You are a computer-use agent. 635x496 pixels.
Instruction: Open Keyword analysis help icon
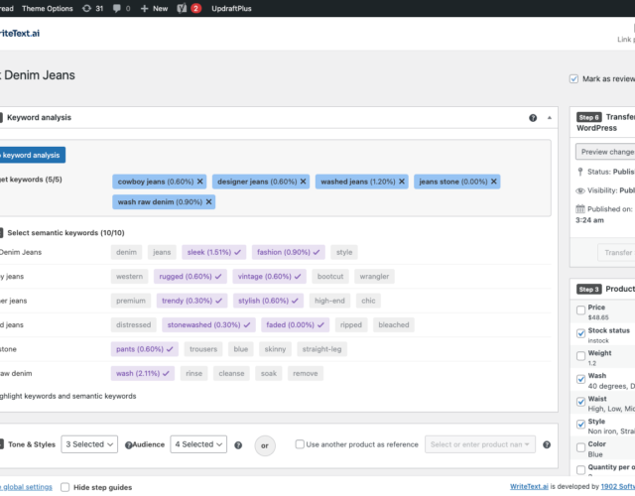(x=533, y=118)
